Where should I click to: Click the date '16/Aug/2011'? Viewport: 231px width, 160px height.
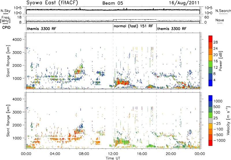(x=184, y=3)
